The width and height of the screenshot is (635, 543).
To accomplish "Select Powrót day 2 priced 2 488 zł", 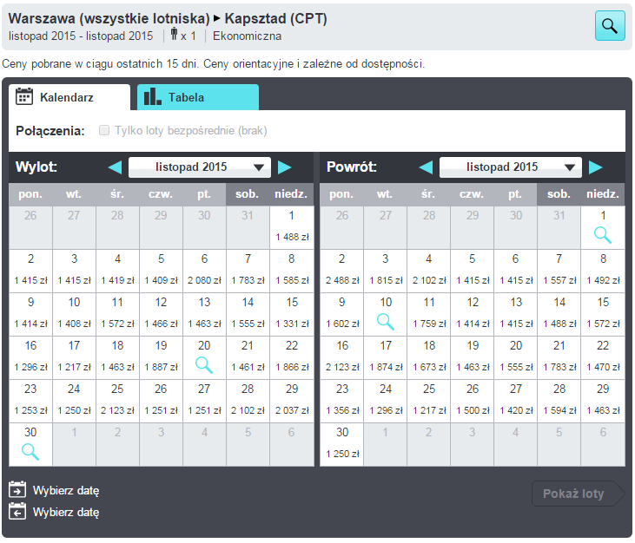I will point(341,271).
